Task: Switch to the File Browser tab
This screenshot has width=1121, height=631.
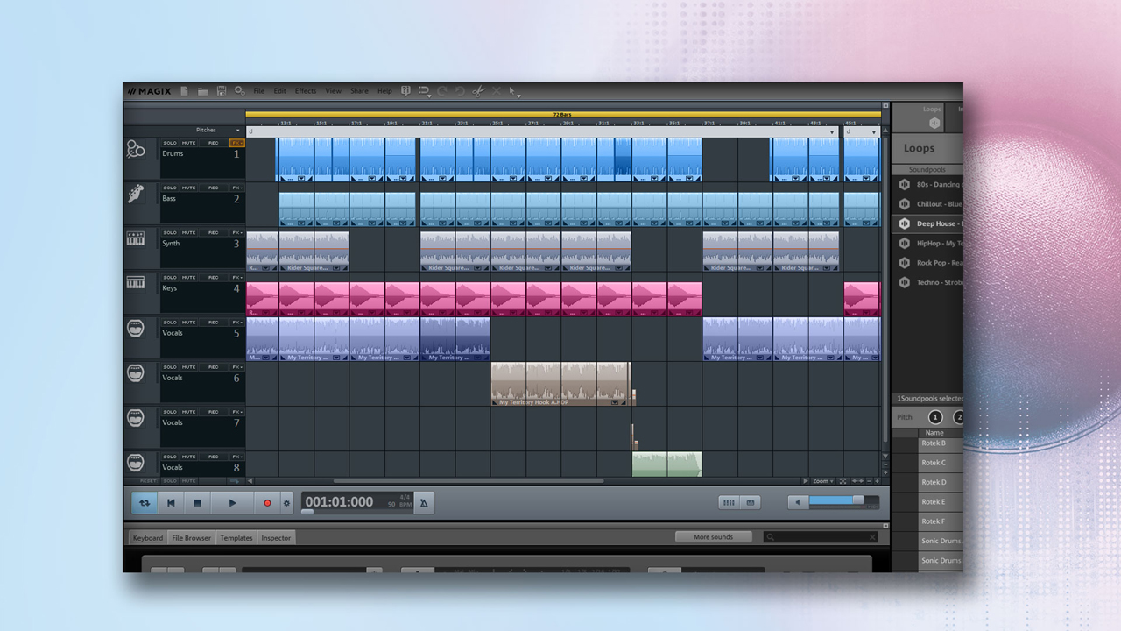Action: tap(191, 538)
